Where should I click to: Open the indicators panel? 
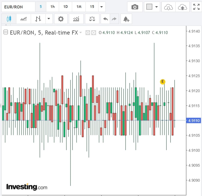76,19
